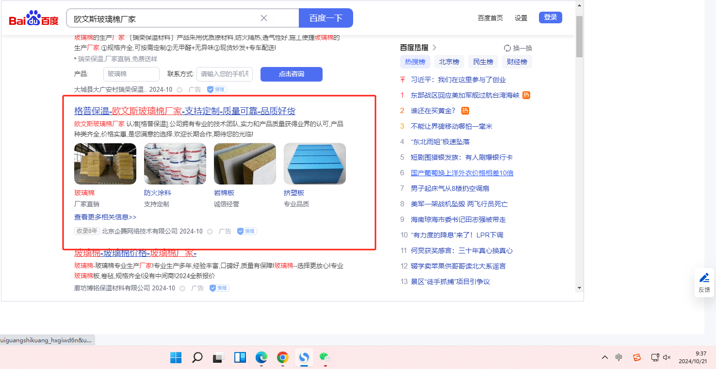Viewport: 716px width, 369px height.
Task: Open hot search 东部战区回应美加军舰过航台湾海峡
Action: [x=465, y=95]
